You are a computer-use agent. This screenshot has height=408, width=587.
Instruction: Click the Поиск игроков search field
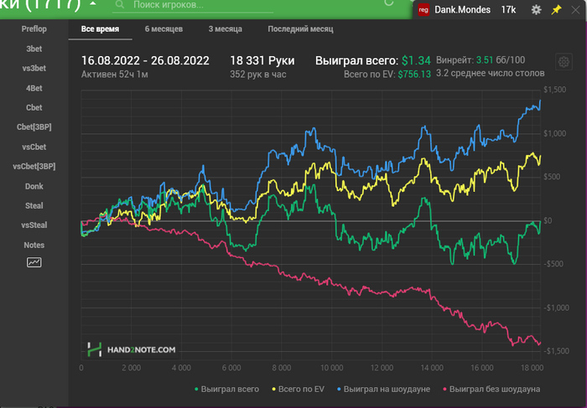pos(193,5)
